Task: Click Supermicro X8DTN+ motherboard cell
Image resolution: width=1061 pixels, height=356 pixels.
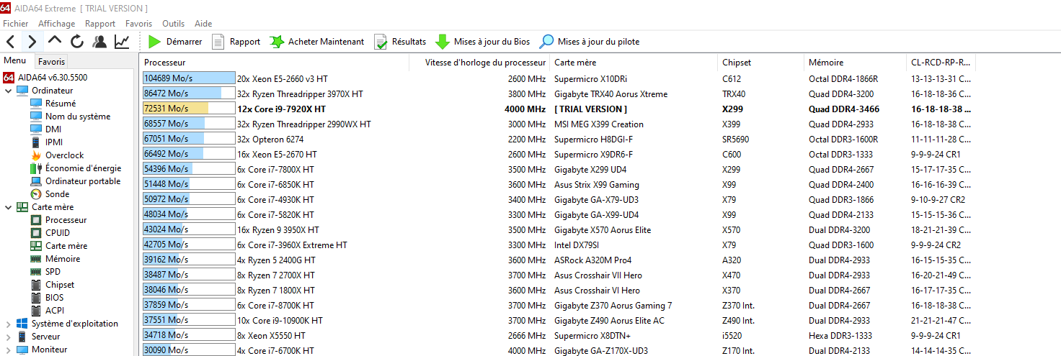Action: tap(592, 335)
